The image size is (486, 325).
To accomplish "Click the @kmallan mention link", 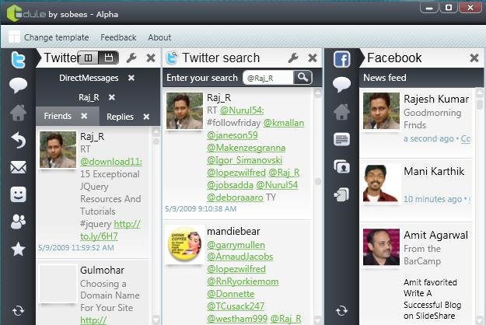I will 284,123.
